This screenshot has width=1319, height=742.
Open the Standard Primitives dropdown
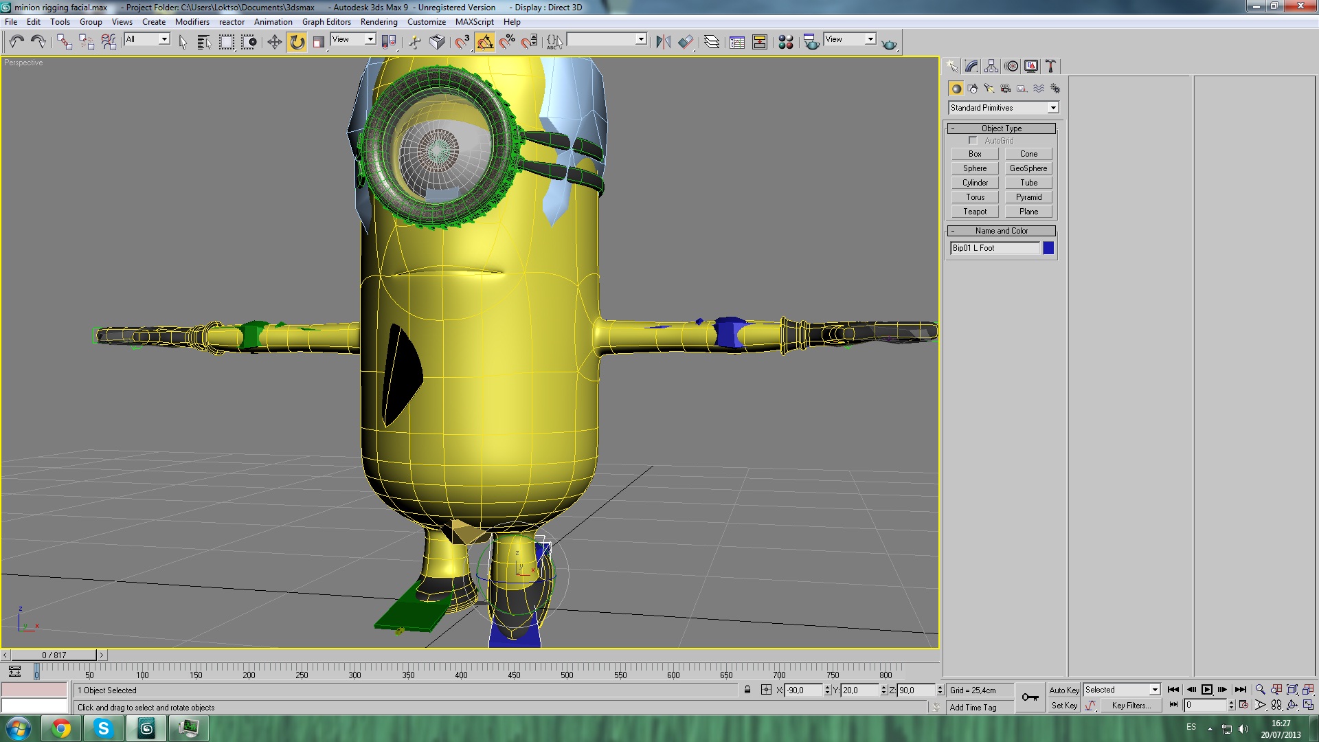pyautogui.click(x=1003, y=108)
